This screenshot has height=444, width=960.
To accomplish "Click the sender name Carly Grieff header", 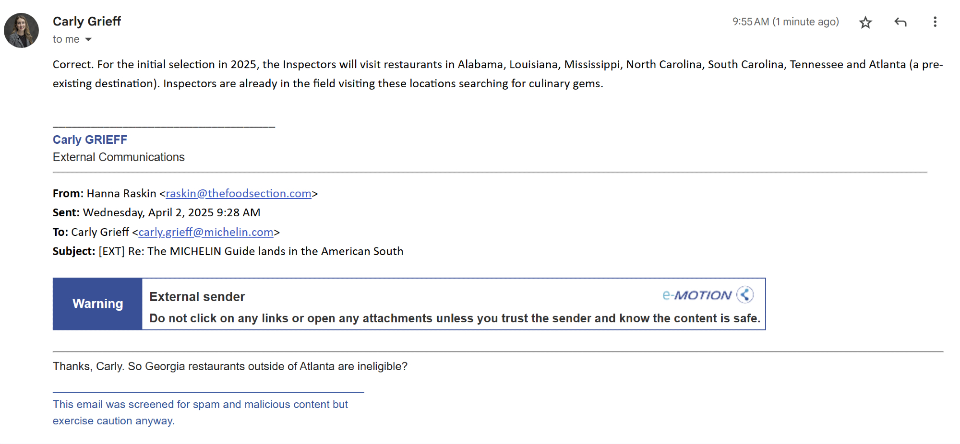I will pyautogui.click(x=87, y=22).
